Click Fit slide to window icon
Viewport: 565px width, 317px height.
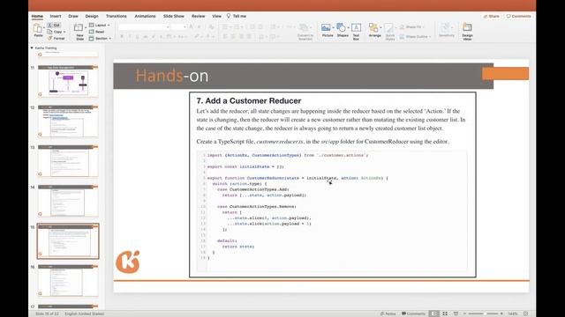[526, 313]
